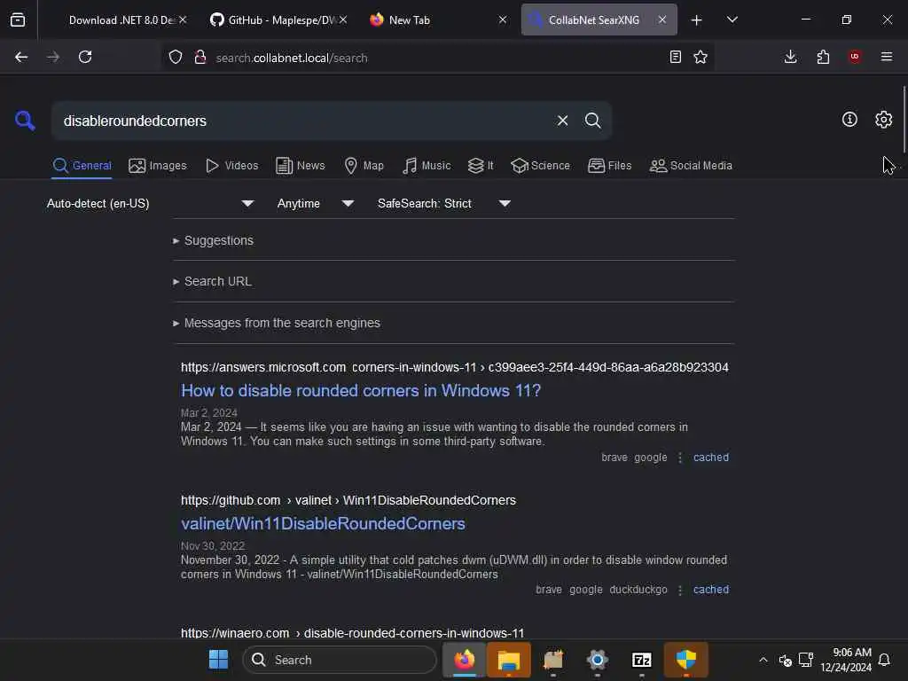
Task: Select the Videos search category
Action: tap(231, 166)
